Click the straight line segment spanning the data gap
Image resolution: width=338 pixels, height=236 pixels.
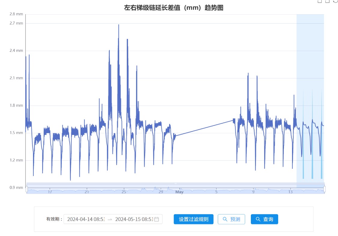pos(204,128)
